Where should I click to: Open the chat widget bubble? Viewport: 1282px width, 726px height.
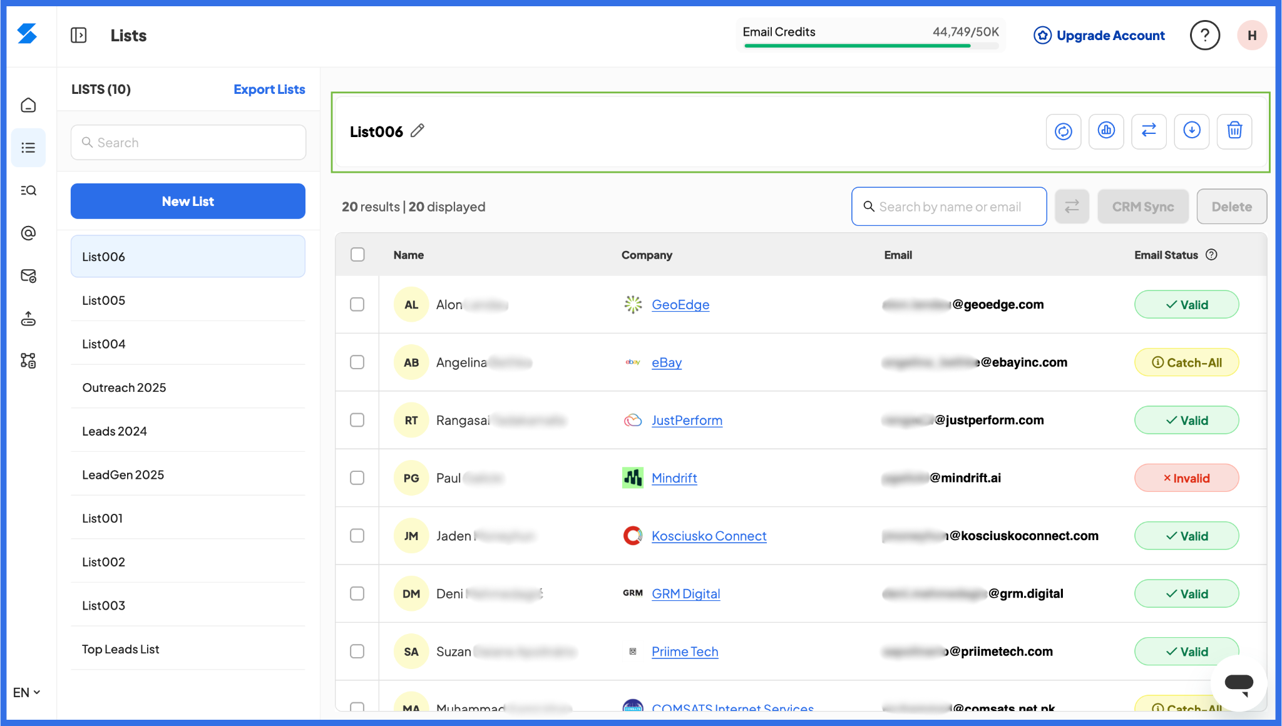click(1238, 683)
